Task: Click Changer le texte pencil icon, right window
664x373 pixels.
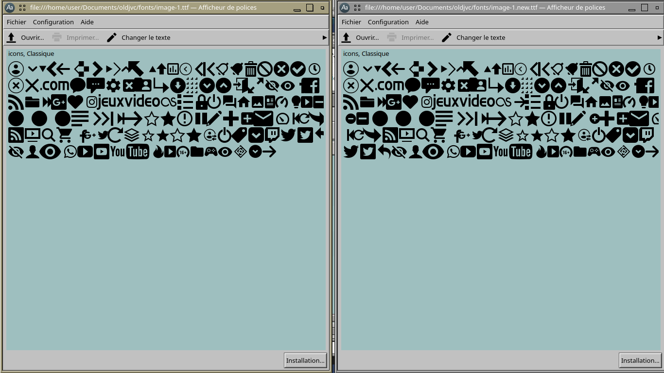Action: point(447,37)
